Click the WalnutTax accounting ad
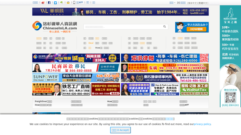The image size is (241, 135). click(x=194, y=89)
